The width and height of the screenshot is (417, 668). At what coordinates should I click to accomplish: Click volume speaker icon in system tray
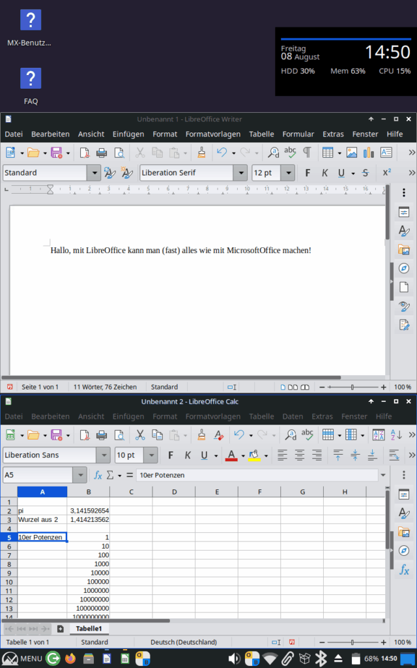point(234,659)
